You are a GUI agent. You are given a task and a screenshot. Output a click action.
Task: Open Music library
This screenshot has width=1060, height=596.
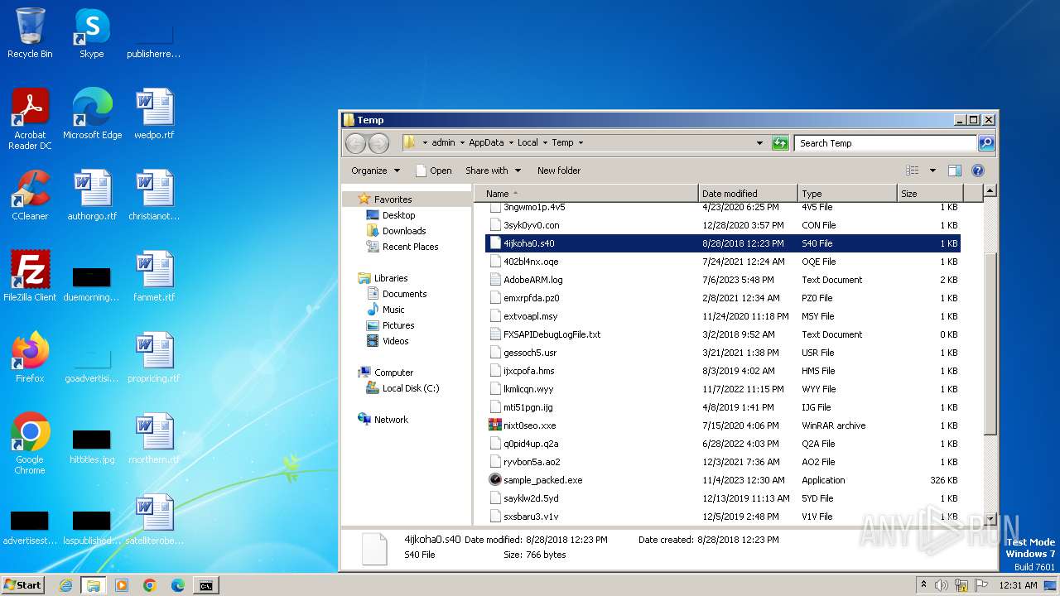tap(393, 310)
